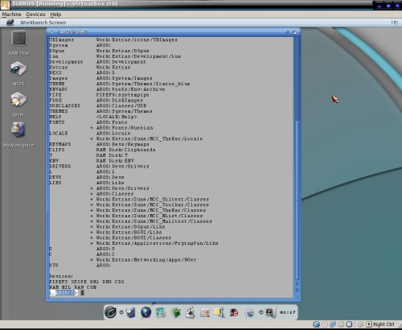Click the 'AROS:Fonts/Russian' line
Image resolution: width=402 pixels, height=330 pixels.
click(x=125, y=128)
